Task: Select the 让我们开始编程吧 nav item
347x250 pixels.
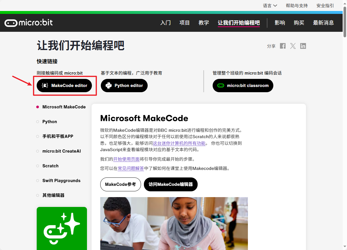Action: [x=239, y=23]
